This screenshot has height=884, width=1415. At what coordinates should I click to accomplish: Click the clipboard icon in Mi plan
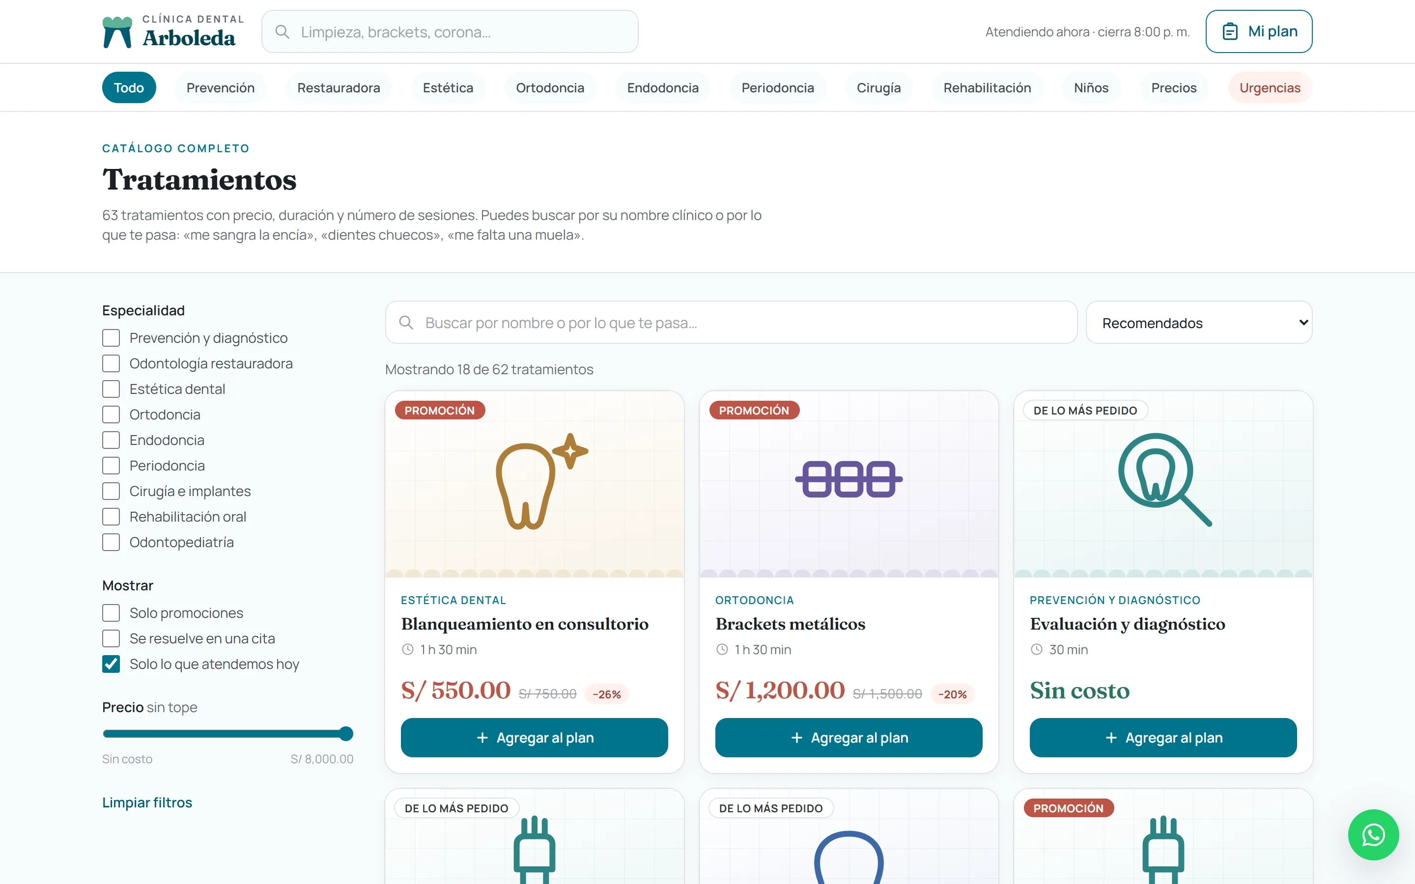pos(1230,31)
